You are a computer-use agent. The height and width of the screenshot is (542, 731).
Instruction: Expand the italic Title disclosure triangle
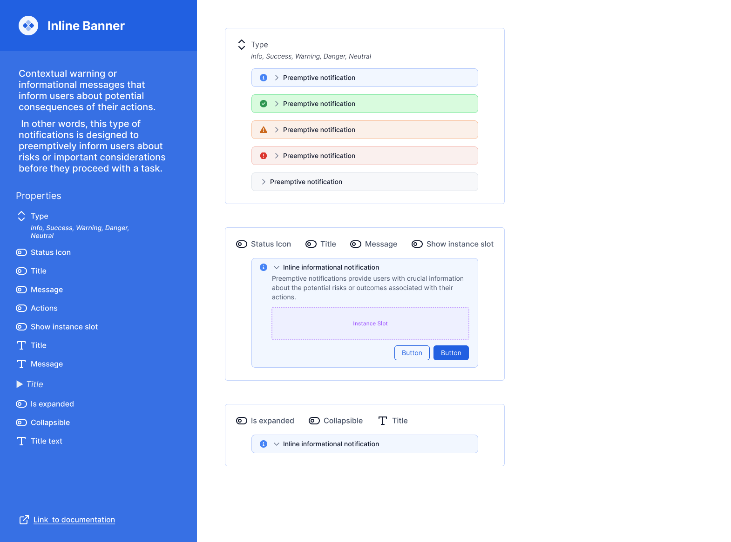tap(20, 384)
